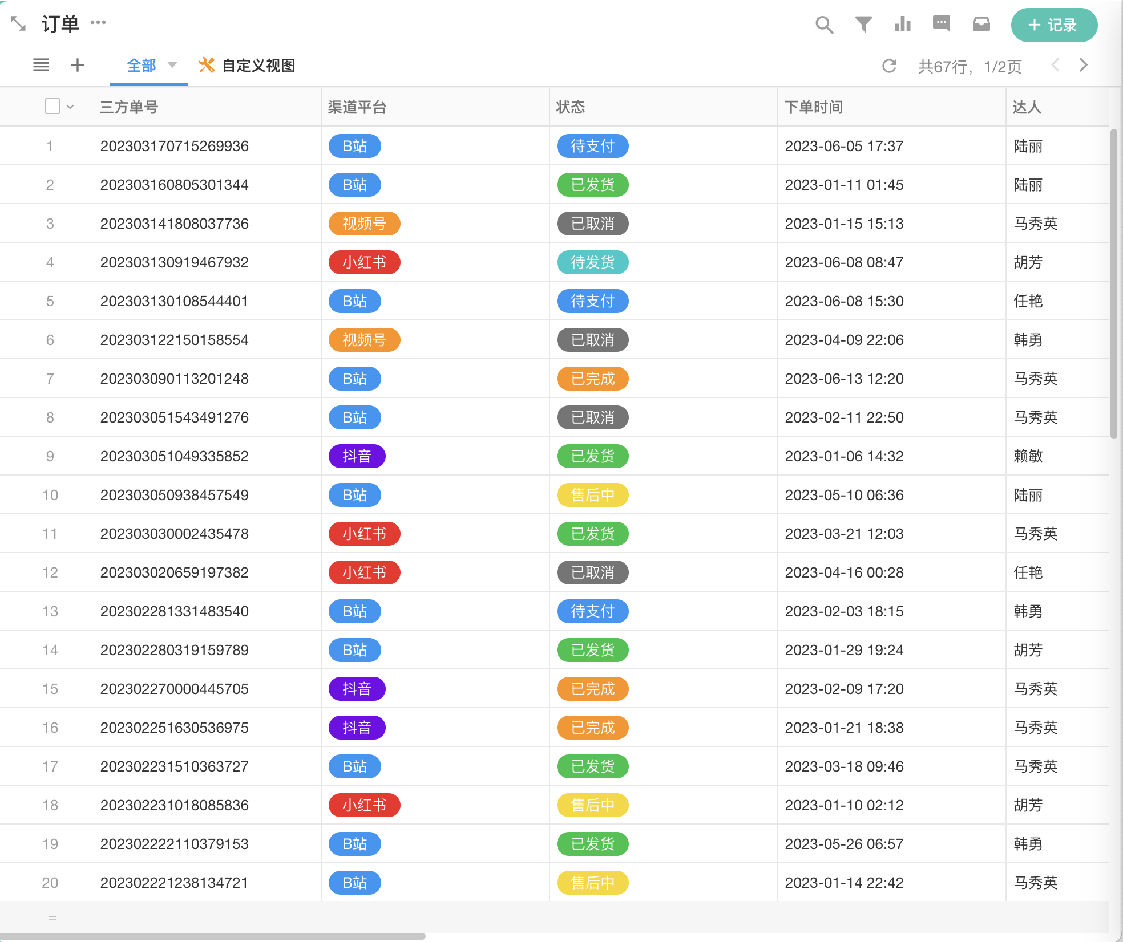
Task: Click the 达人 column header
Action: (x=1027, y=107)
